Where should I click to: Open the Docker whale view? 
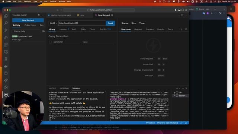click(x=6, y=66)
